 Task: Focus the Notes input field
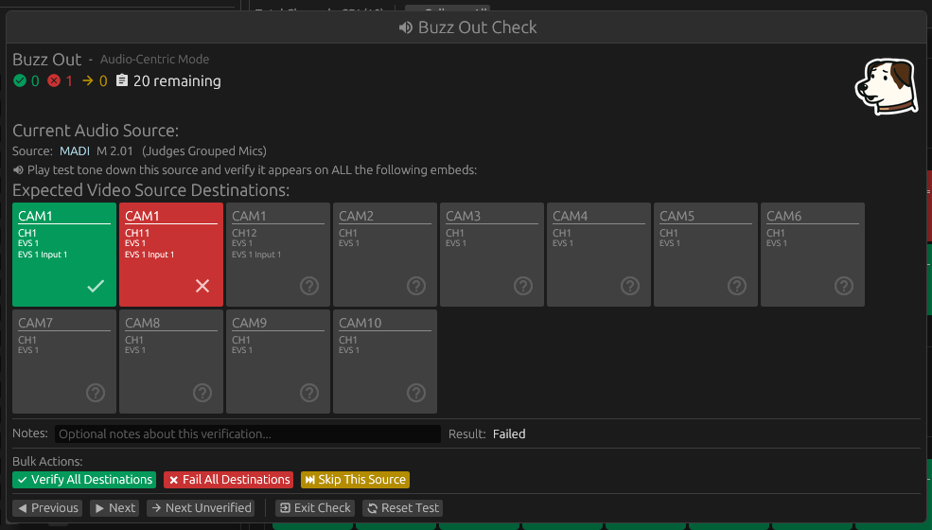point(248,434)
